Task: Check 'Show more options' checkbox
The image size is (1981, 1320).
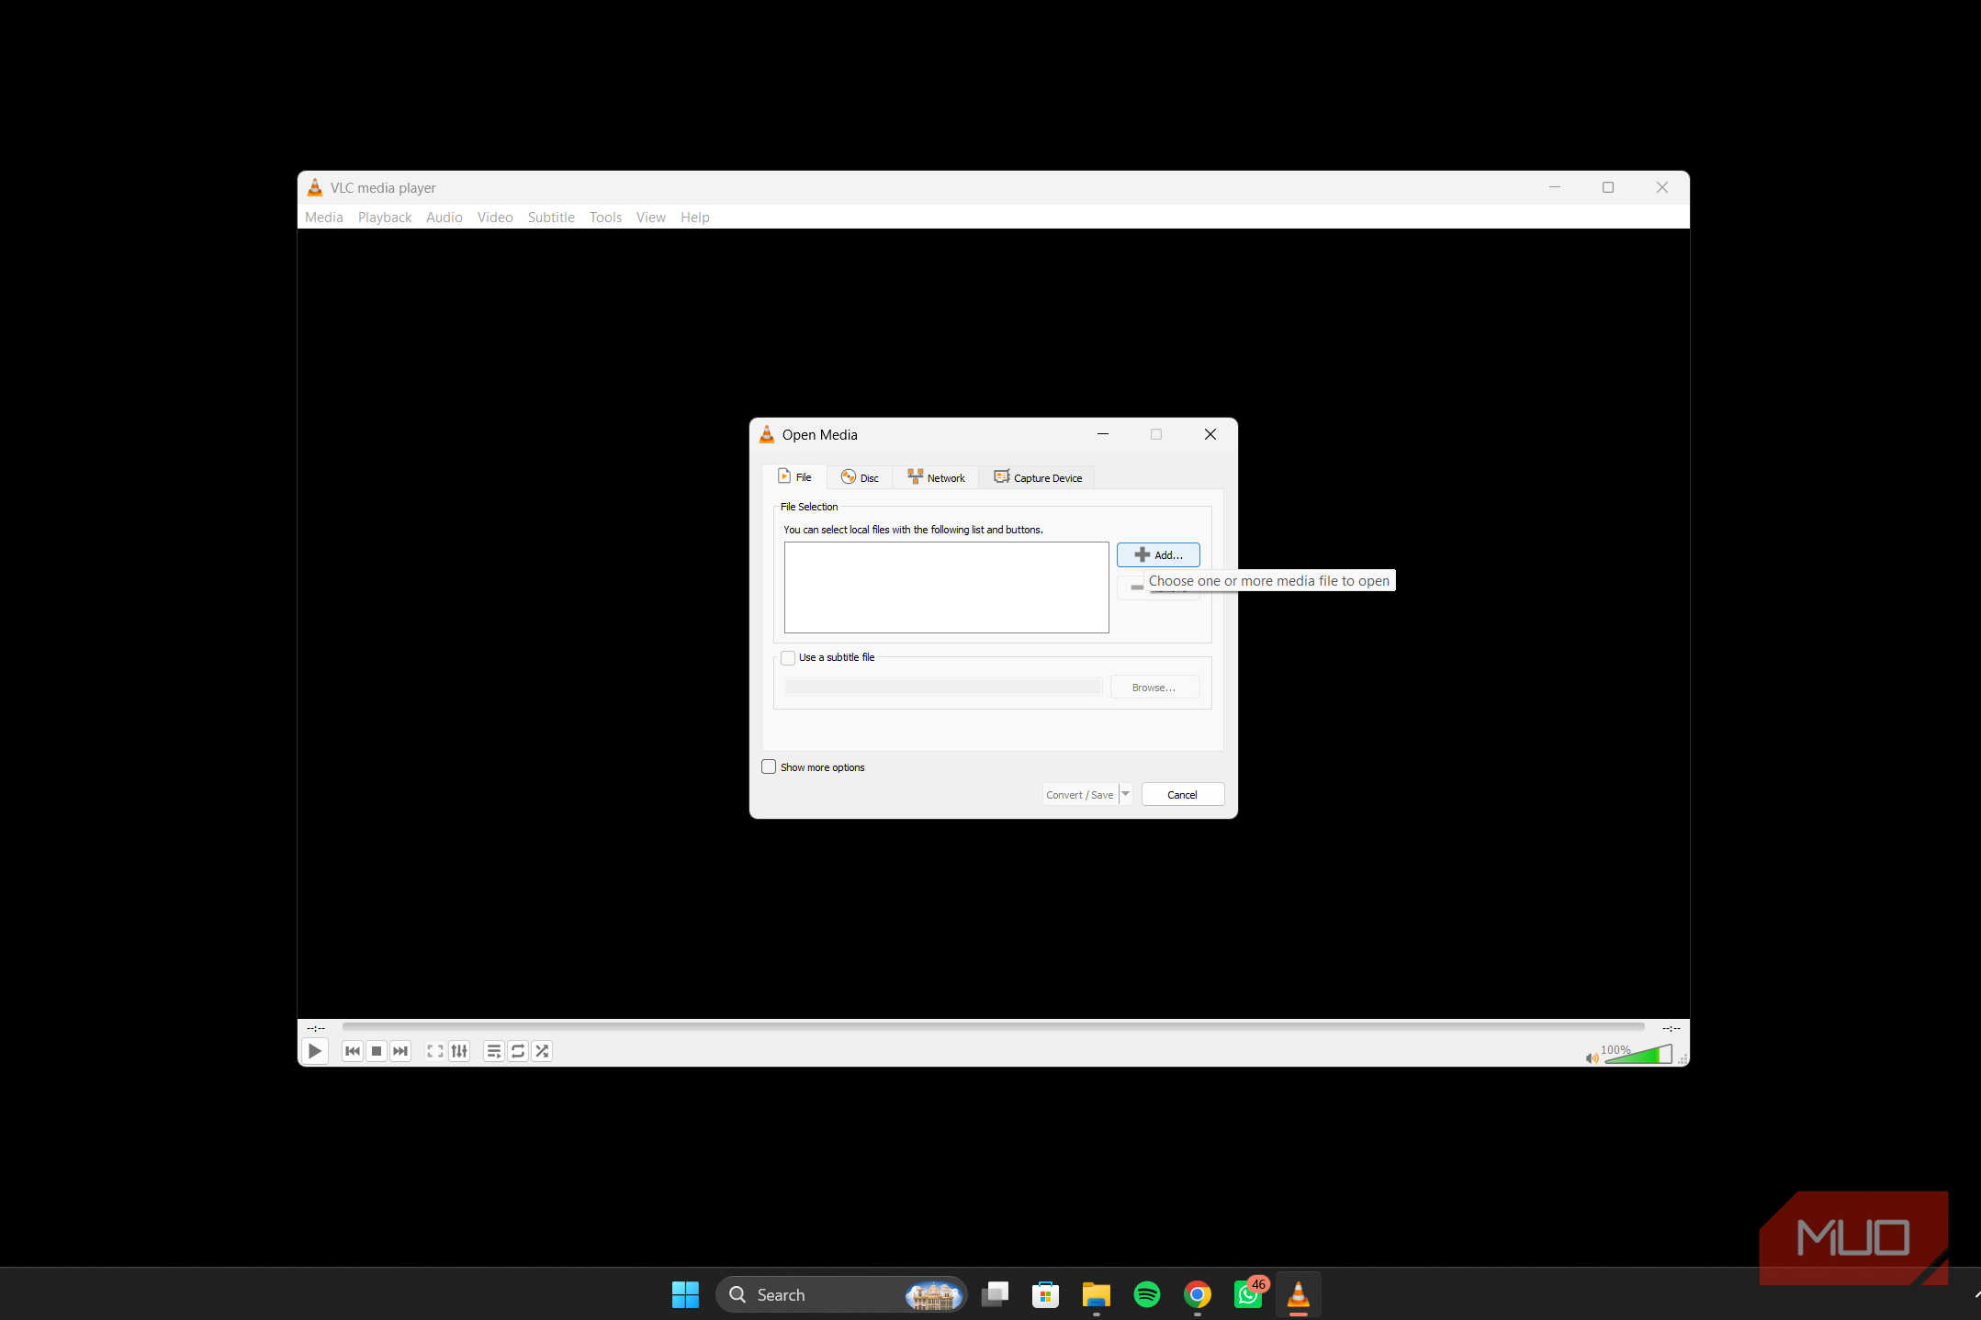Action: pos(769,767)
